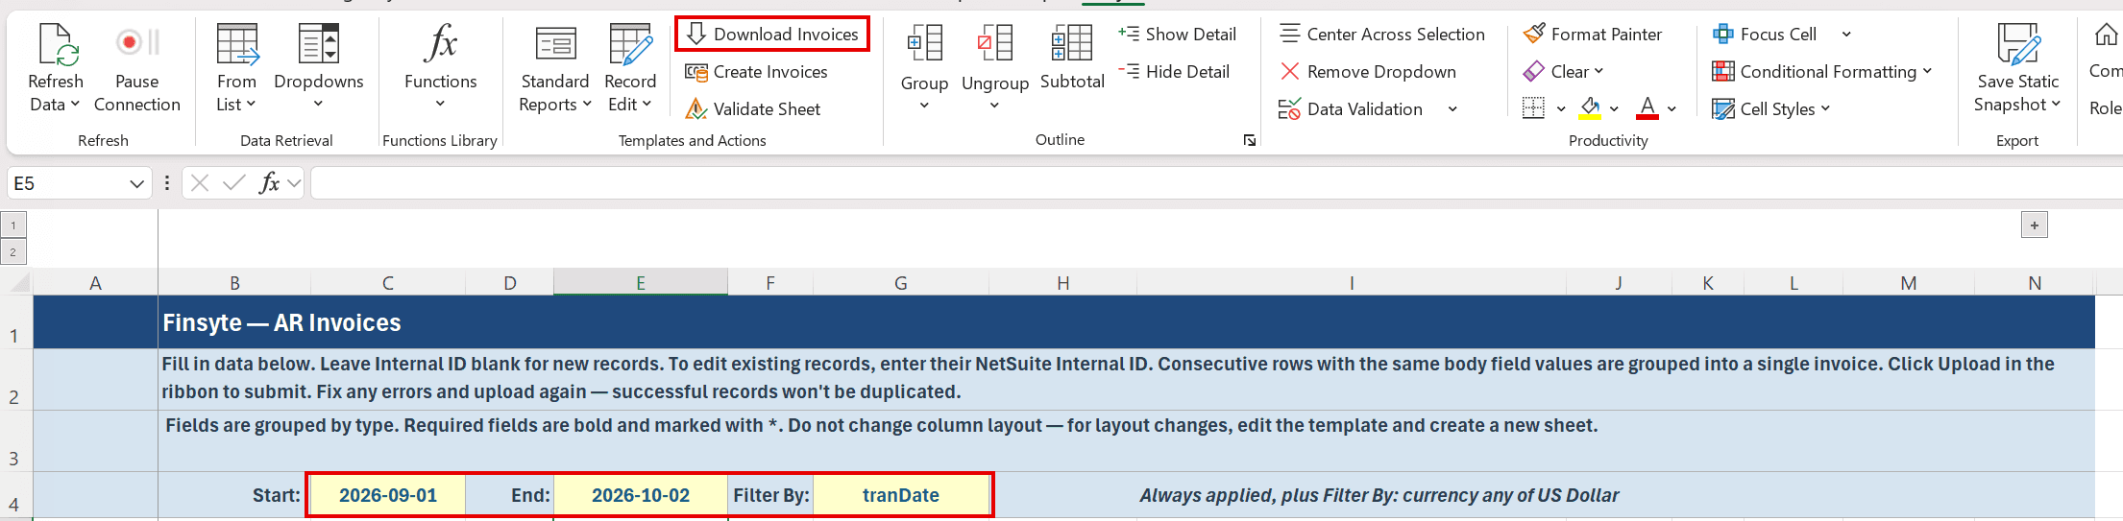Pause Connection with the record icon
This screenshot has width=2123, height=521.
tap(136, 43)
